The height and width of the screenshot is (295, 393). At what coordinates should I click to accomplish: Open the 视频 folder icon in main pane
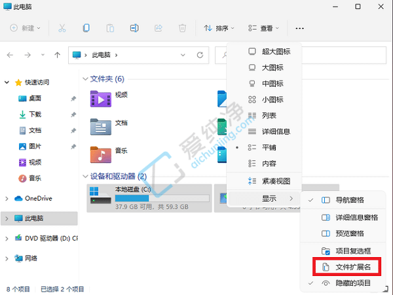(x=101, y=99)
